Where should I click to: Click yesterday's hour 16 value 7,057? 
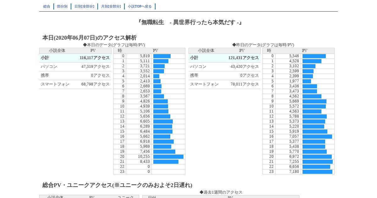[x=294, y=136]
